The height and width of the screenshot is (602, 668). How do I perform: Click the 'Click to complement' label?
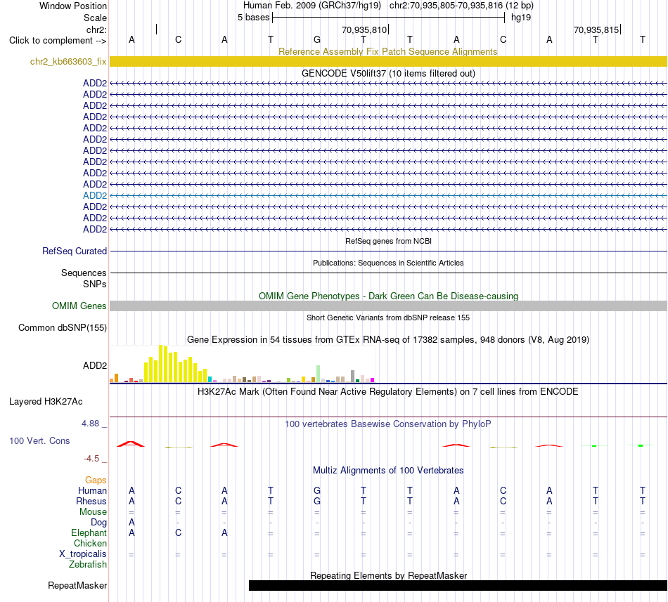(x=58, y=41)
